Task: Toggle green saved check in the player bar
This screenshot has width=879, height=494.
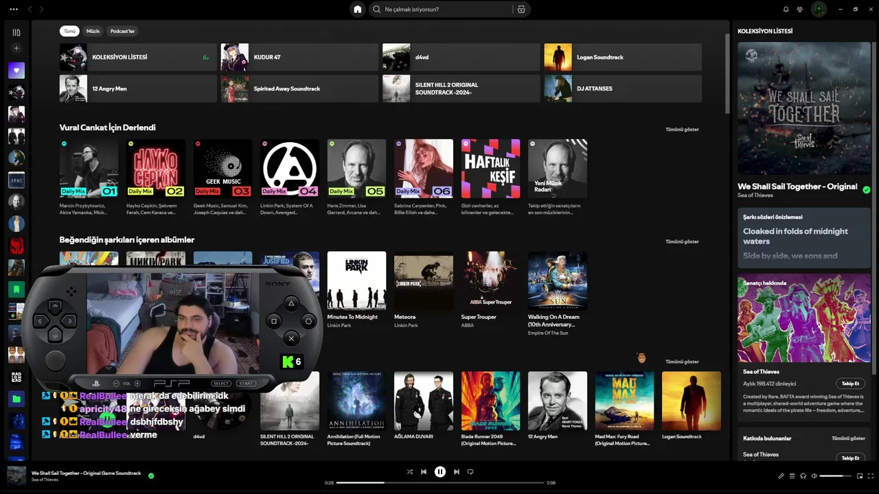Action: pos(151,475)
